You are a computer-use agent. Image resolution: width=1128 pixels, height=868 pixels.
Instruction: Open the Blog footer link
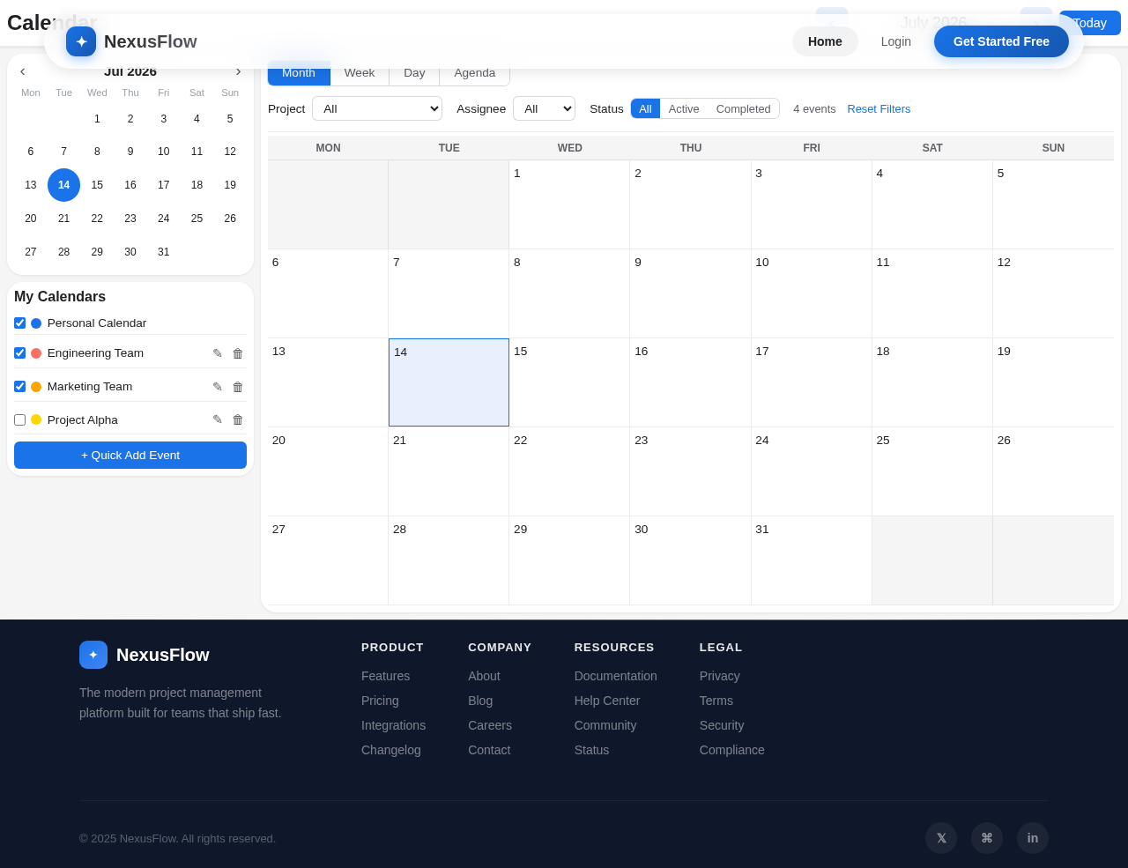pos(480,701)
